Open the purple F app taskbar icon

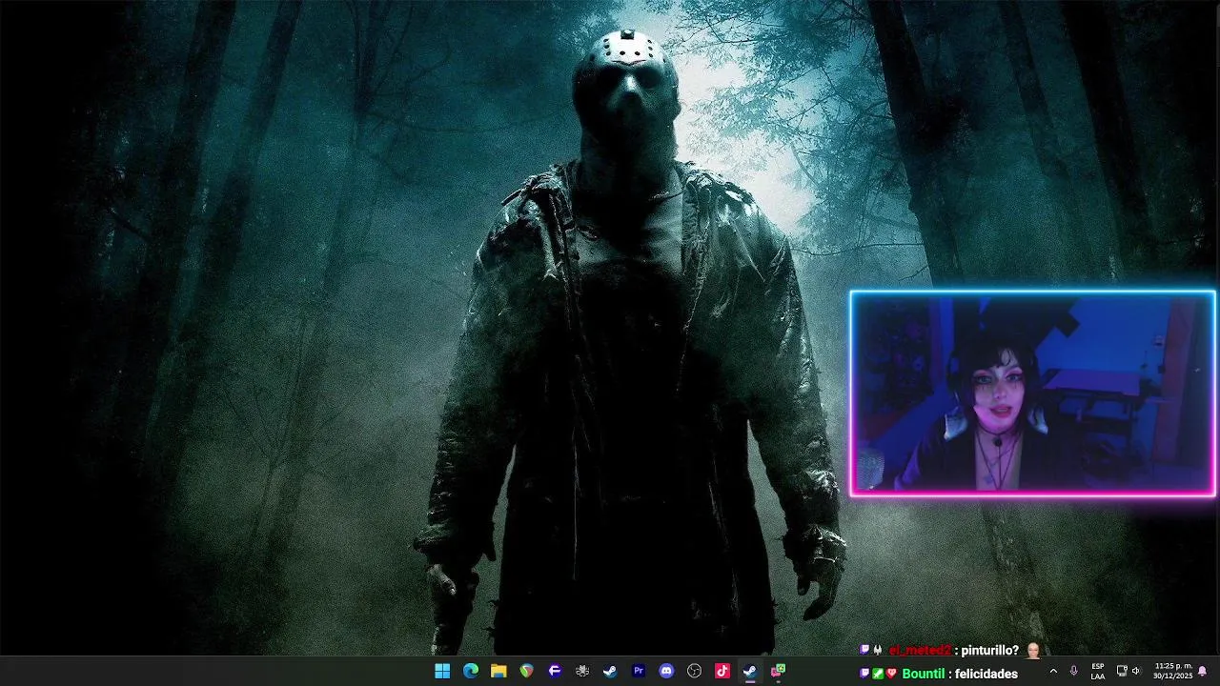click(555, 671)
